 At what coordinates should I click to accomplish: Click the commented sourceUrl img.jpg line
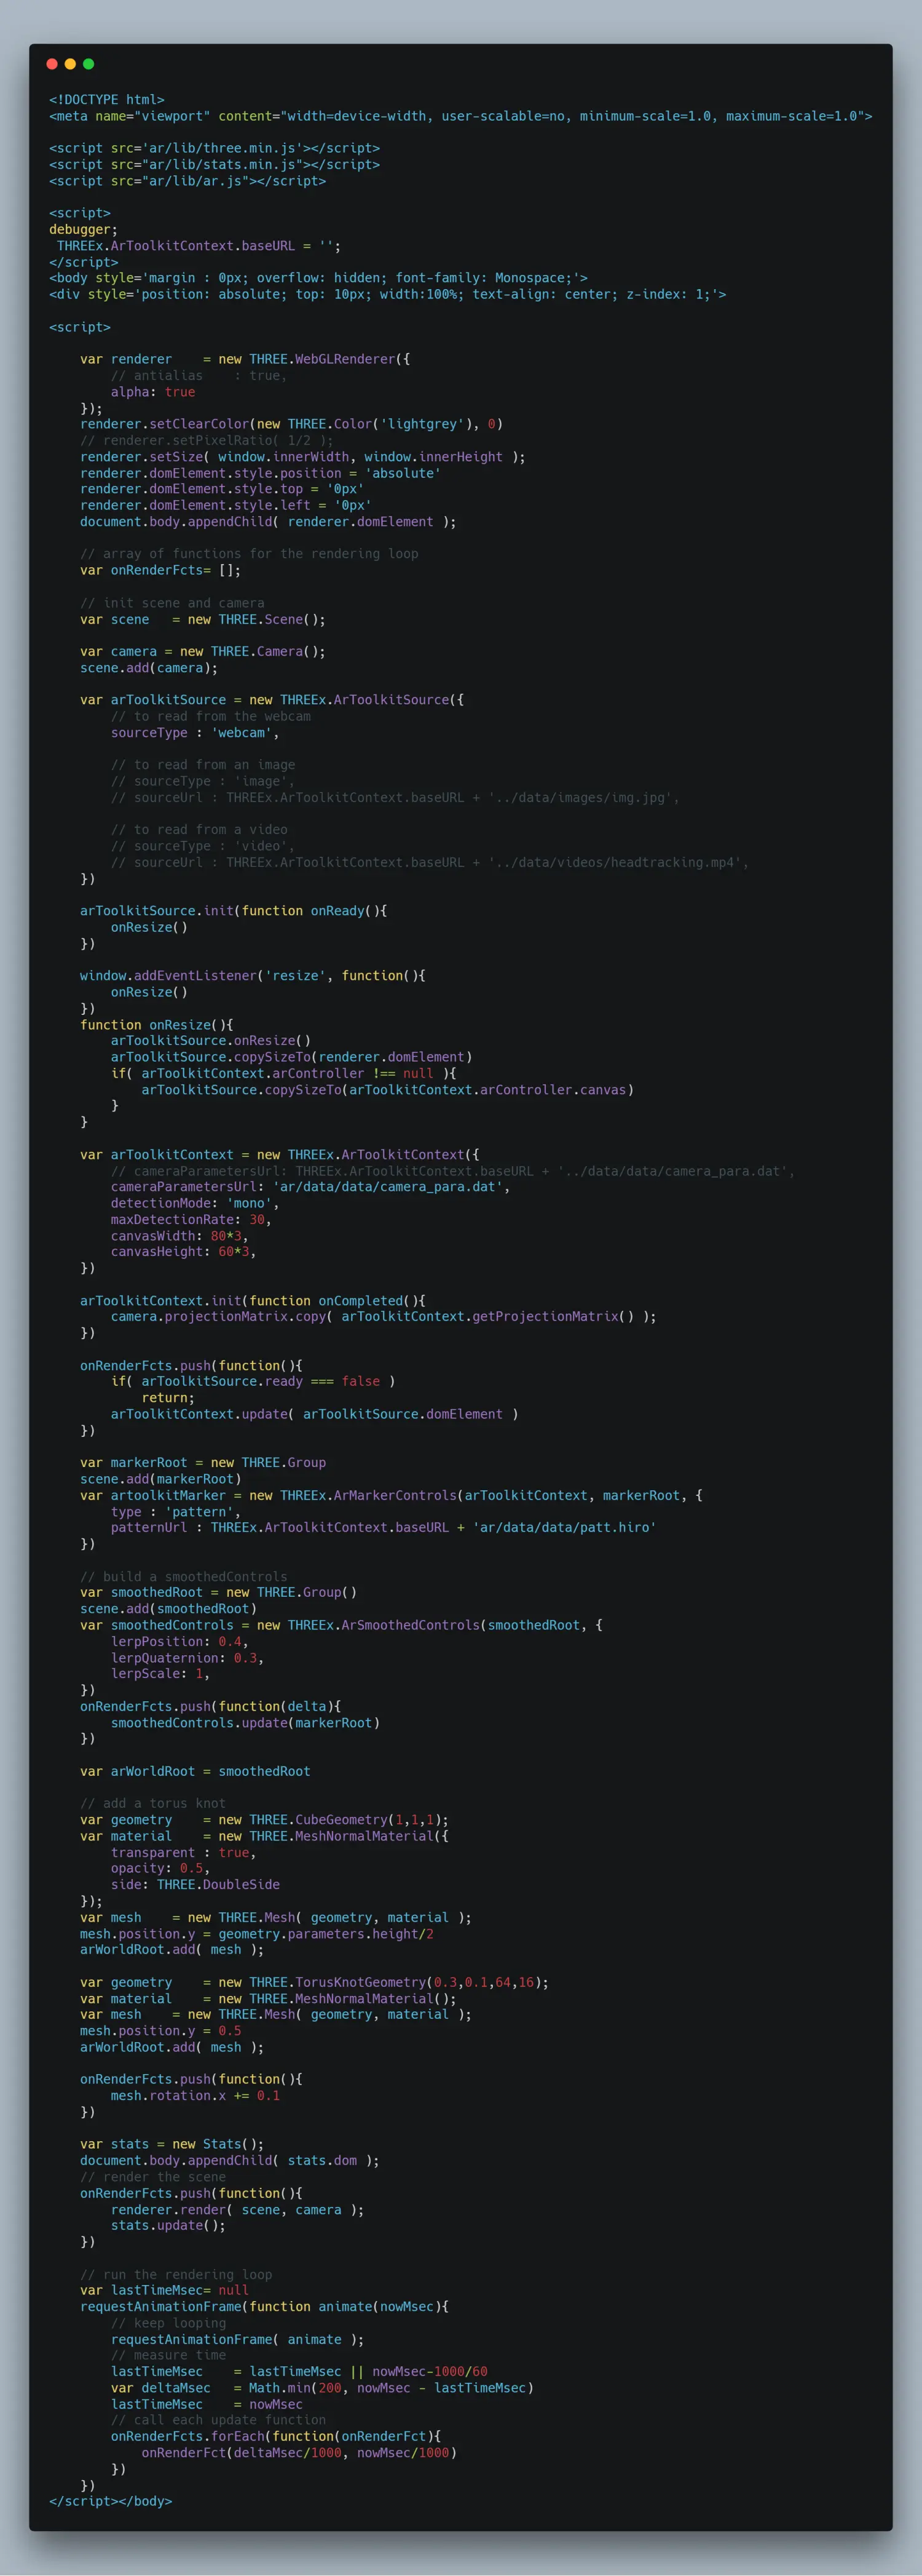click(396, 798)
